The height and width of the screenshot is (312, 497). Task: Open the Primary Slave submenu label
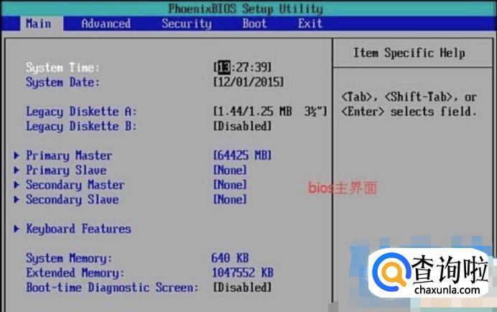point(66,170)
